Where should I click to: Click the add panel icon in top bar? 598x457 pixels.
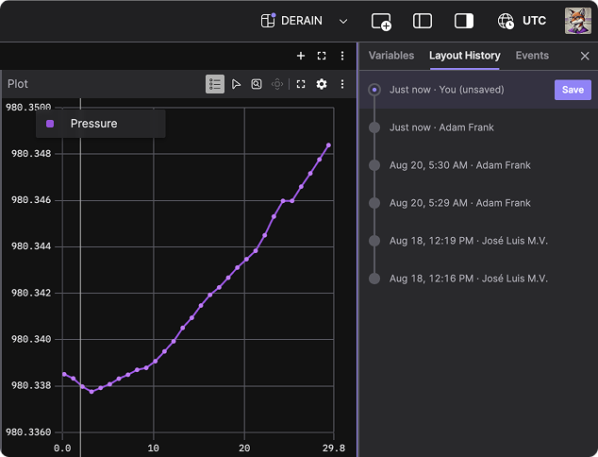381,21
